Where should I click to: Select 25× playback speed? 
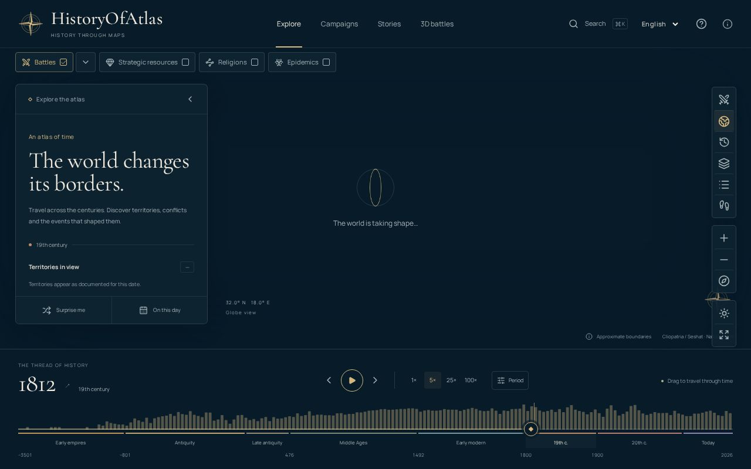pyautogui.click(x=451, y=380)
